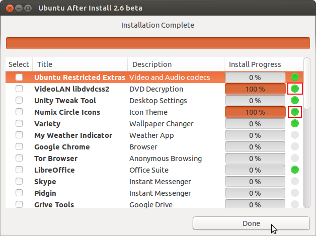Image resolution: width=316 pixels, height=236 pixels.
Task: Click green status dot for Ubuntu Restricted Extras
Action: (295, 77)
